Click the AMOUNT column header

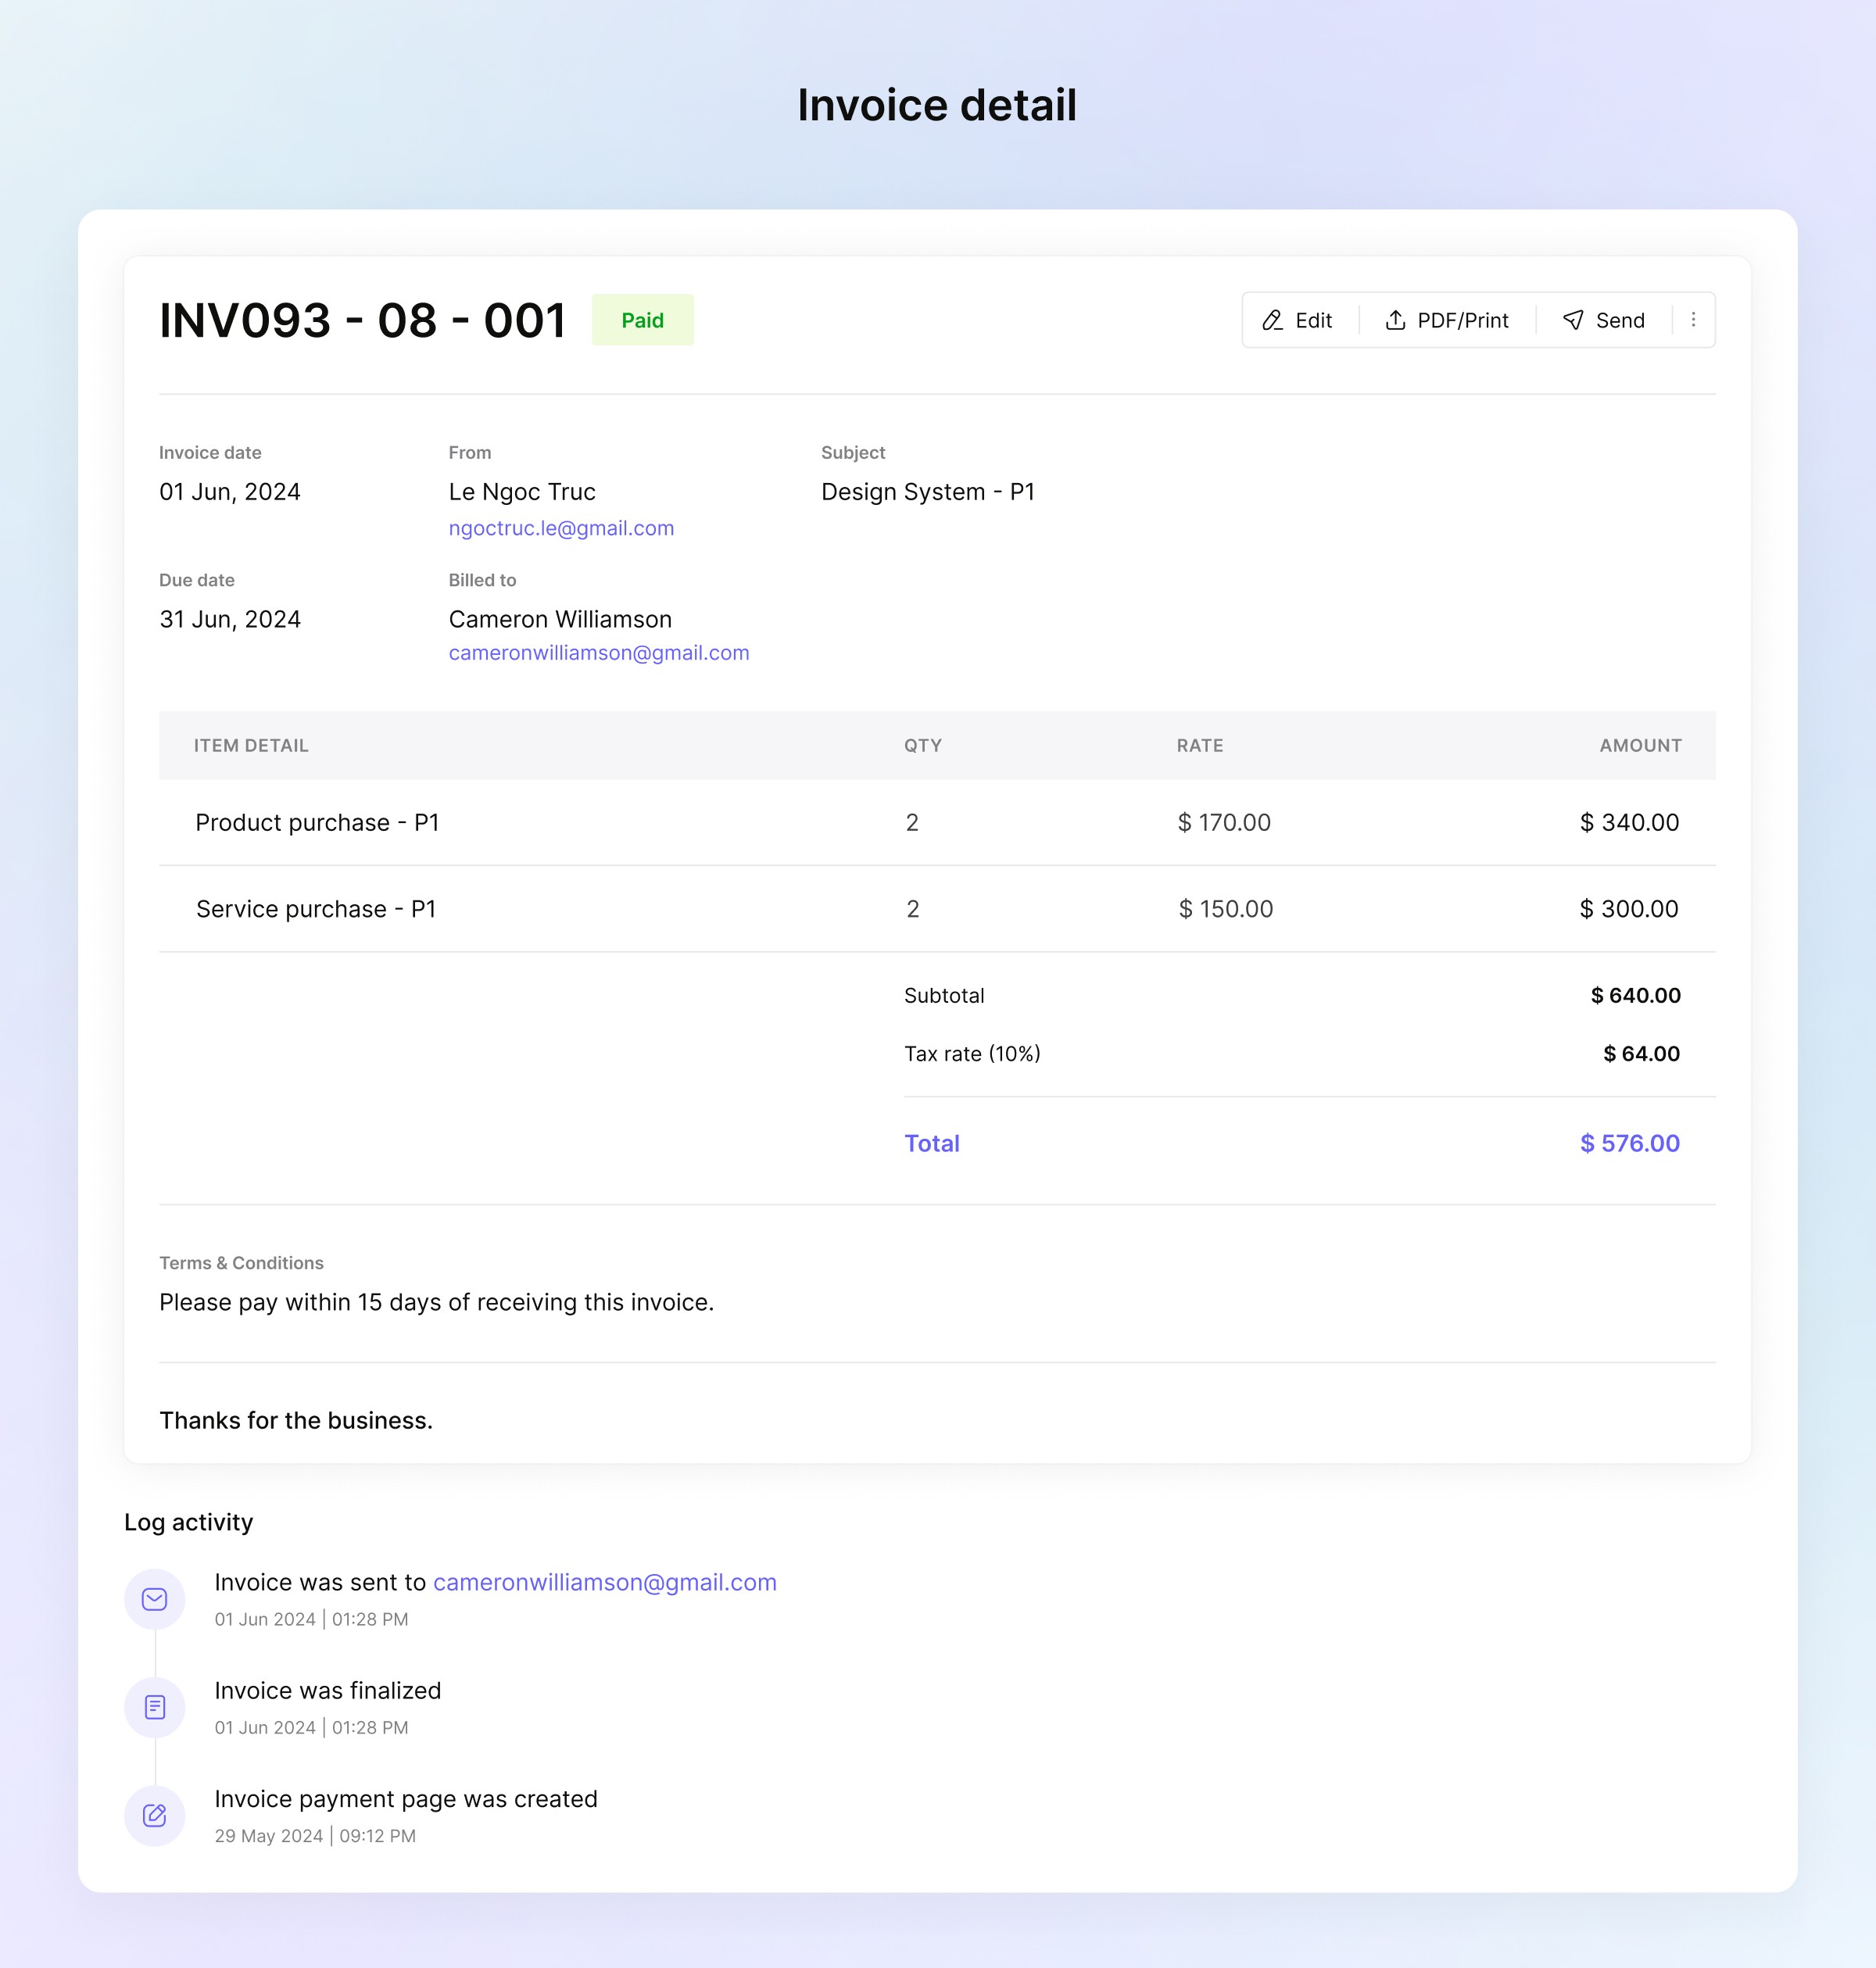click(x=1640, y=745)
